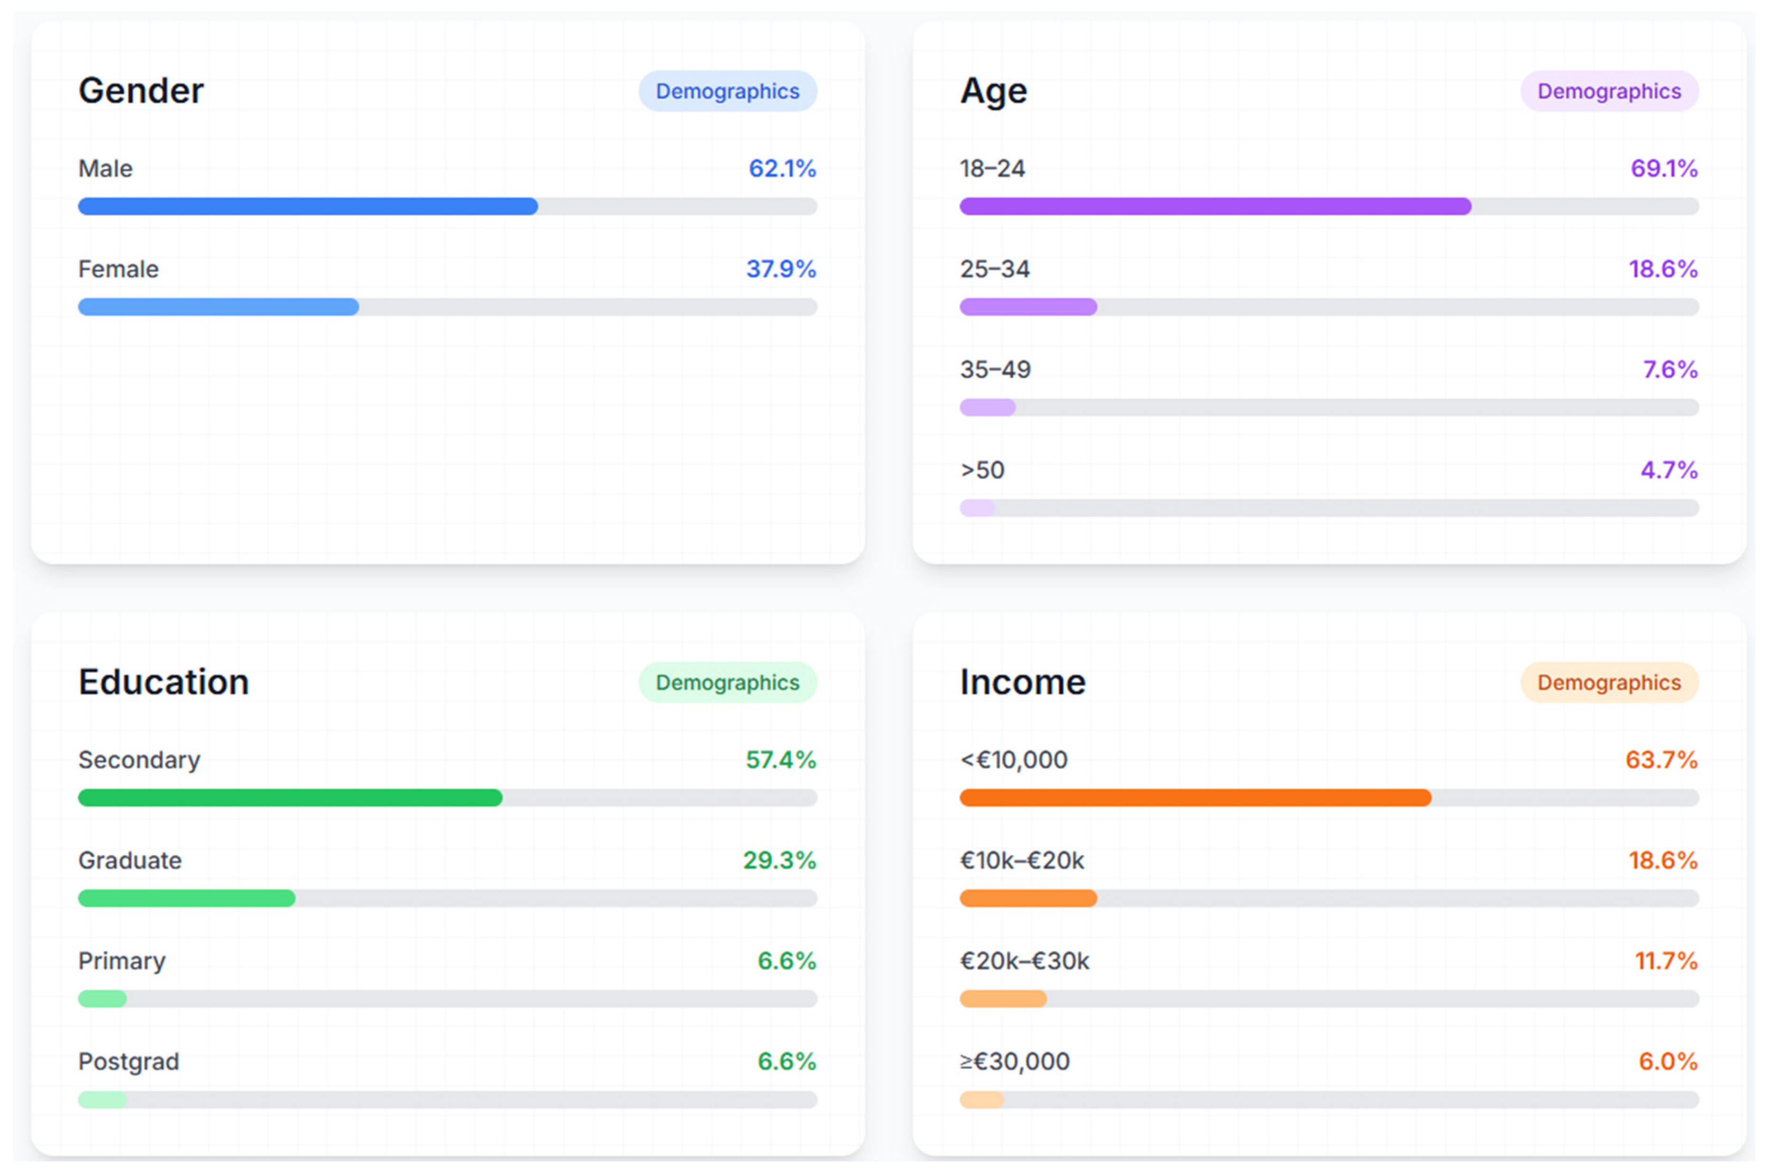
Task: Click the ≥€30,000 income label
Action: (x=1014, y=1061)
